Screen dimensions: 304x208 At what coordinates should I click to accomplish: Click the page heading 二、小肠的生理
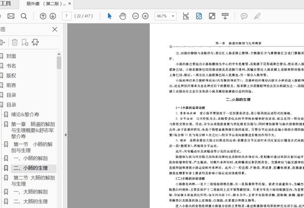pos(238,99)
